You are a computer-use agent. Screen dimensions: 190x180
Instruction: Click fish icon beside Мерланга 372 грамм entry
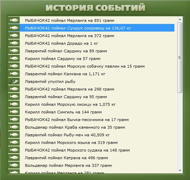pos(14,35)
